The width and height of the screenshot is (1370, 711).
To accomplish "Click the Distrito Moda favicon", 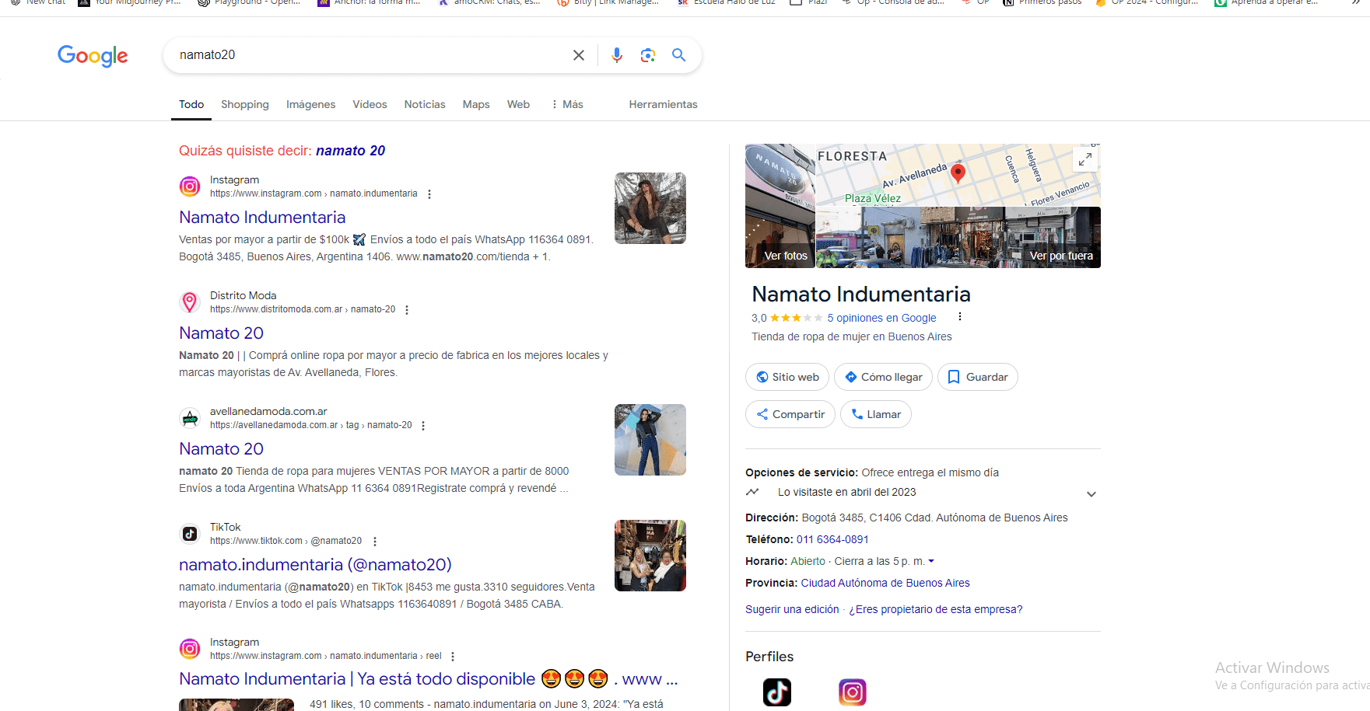I will 190,302.
